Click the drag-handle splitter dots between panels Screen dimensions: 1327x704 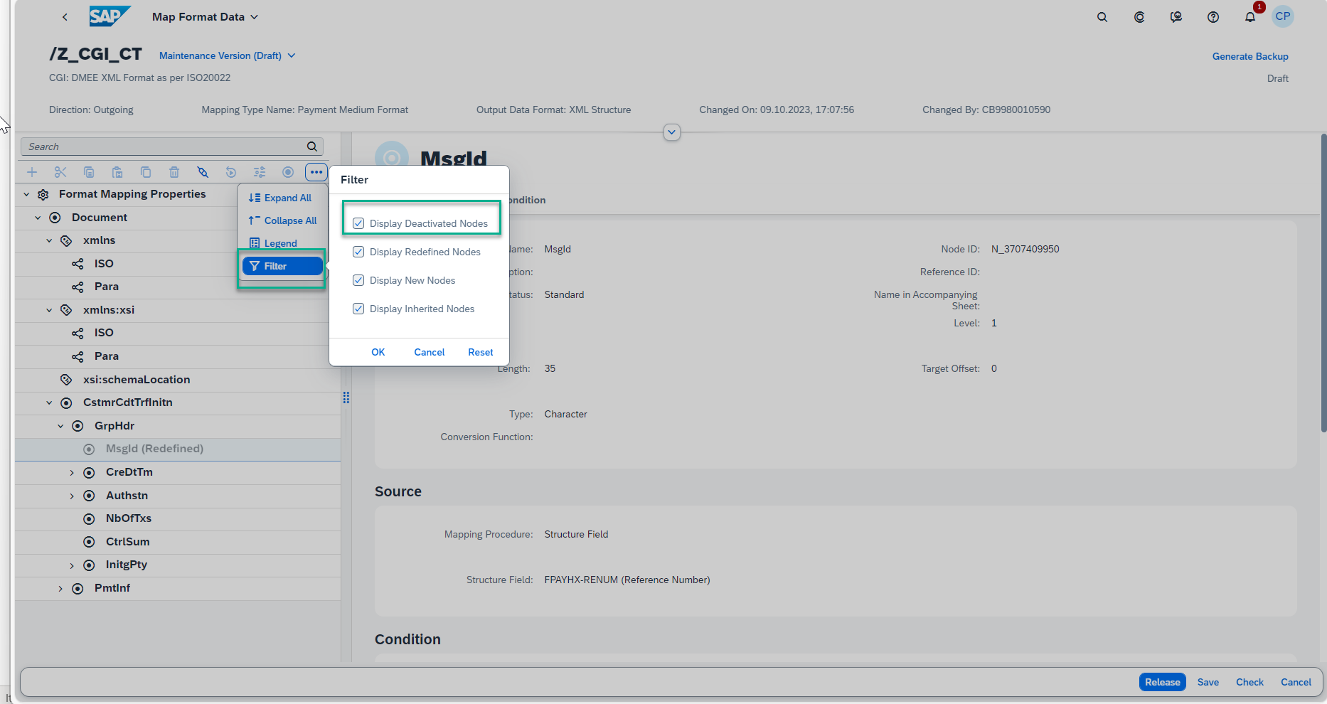pos(346,398)
